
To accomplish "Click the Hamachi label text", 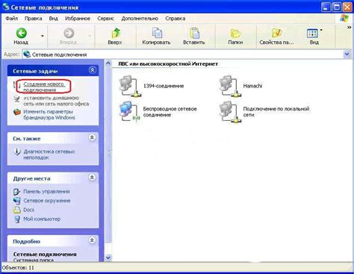I will point(252,86).
